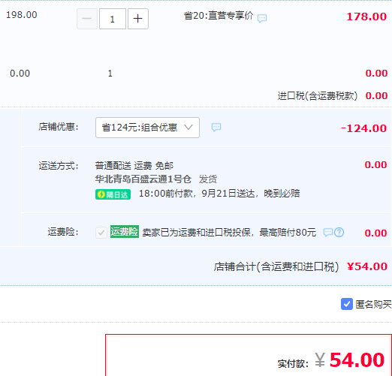Toggle the 匿名购买 checkbox
Image resolution: width=392 pixels, height=376 pixels.
347,304
